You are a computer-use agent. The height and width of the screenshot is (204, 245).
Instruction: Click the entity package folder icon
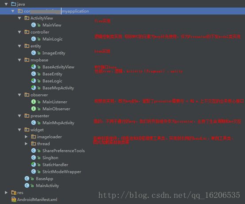coord(27,46)
